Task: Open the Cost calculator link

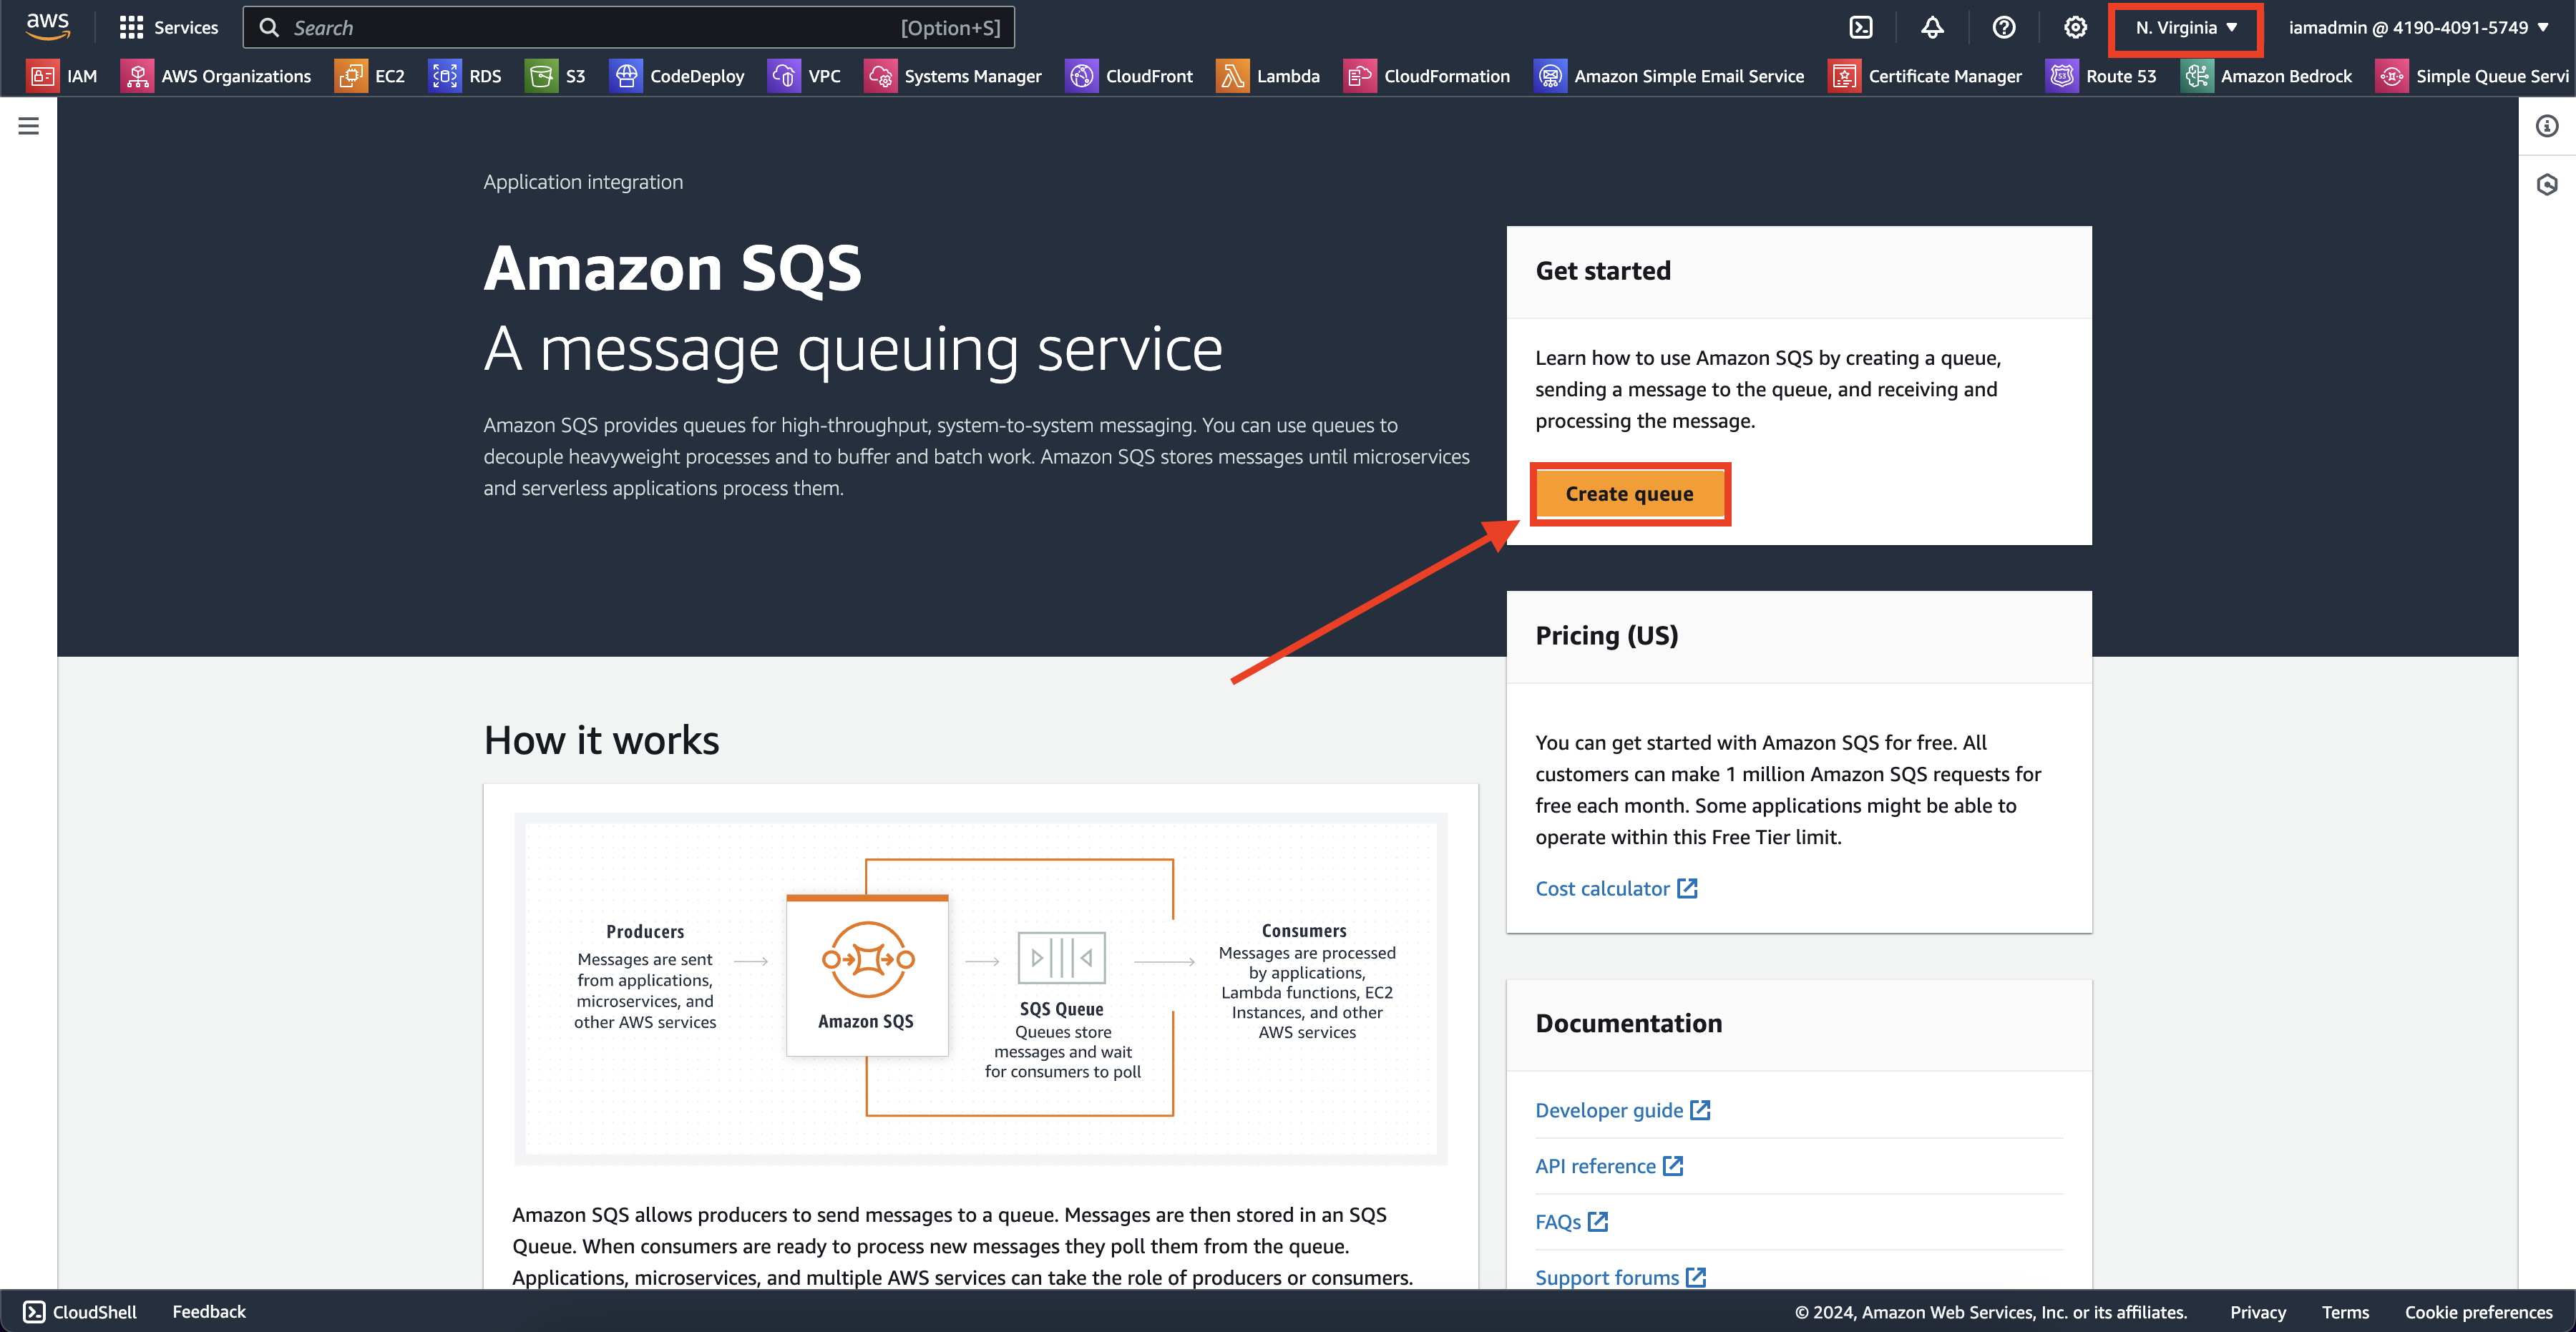Action: (x=1616, y=888)
